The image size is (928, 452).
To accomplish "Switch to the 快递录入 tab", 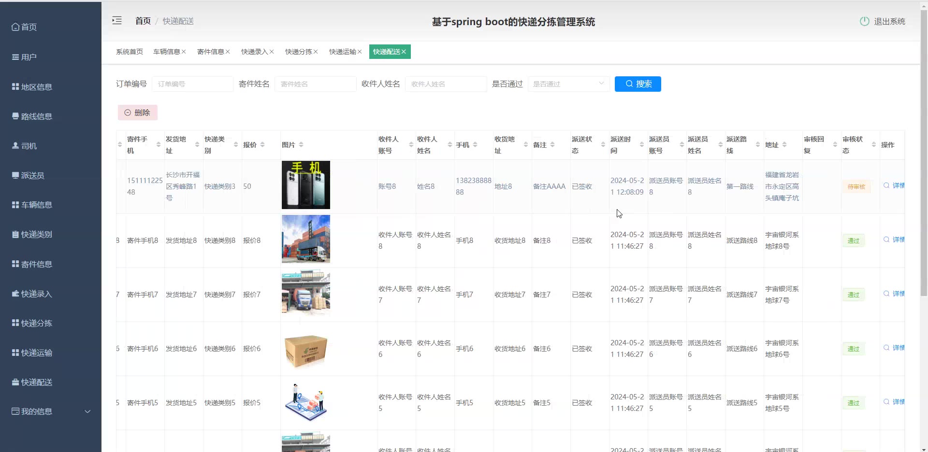I will (254, 52).
